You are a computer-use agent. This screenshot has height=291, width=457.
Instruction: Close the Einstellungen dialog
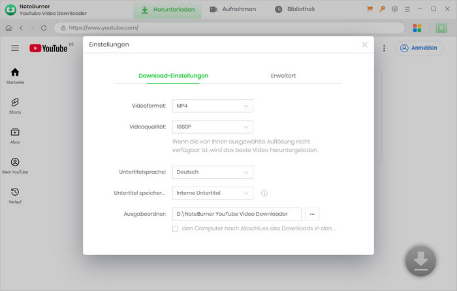click(x=364, y=44)
